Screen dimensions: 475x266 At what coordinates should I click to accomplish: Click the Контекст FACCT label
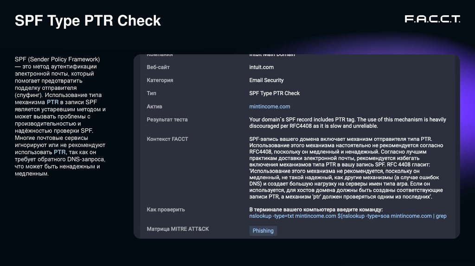[167, 139]
